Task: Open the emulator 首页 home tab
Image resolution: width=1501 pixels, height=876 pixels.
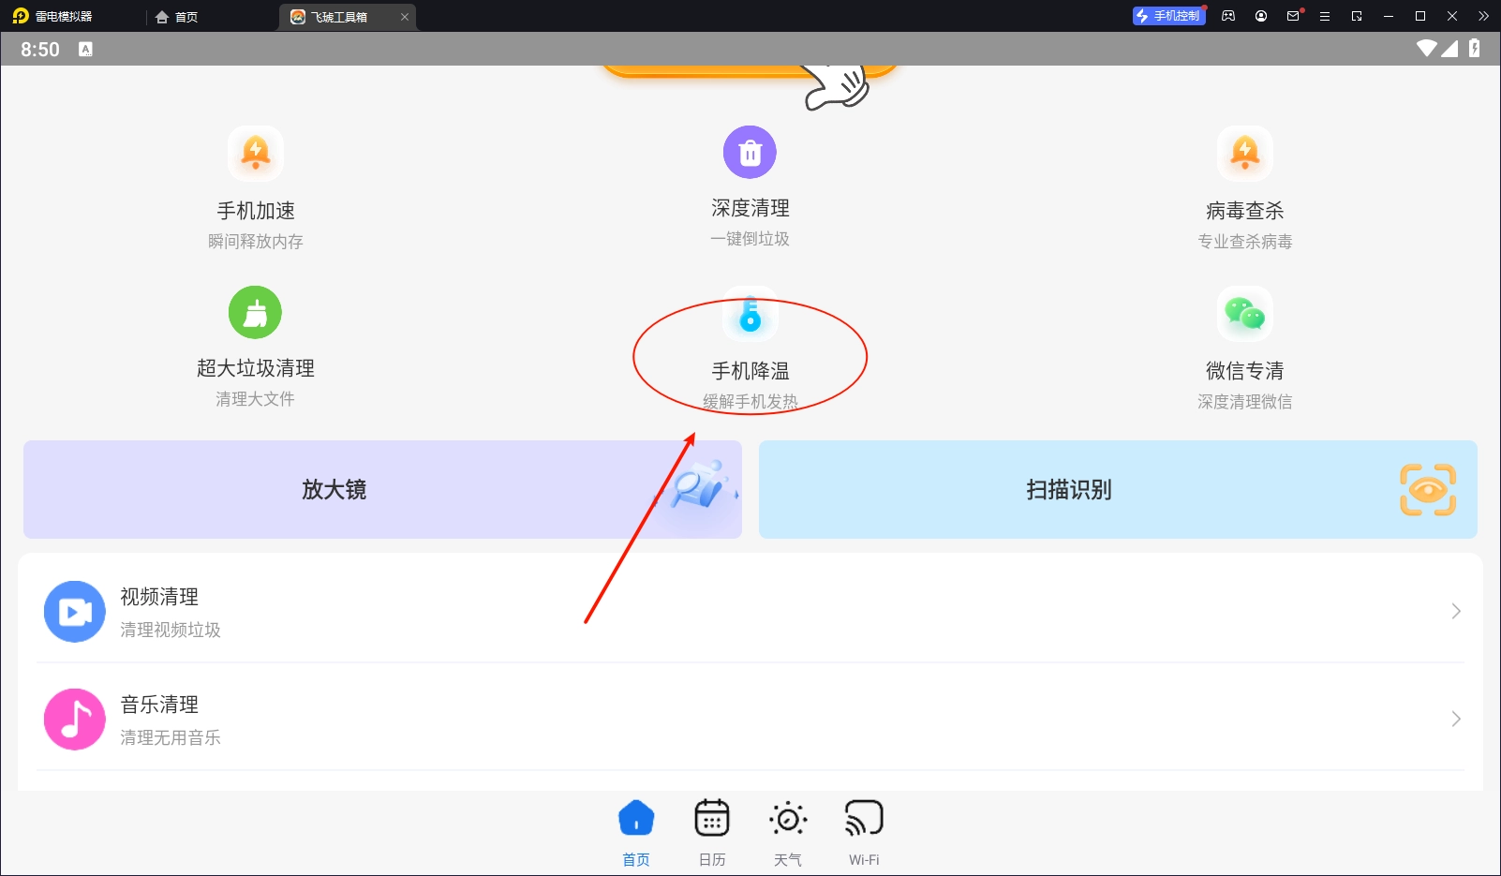Action: 178,17
